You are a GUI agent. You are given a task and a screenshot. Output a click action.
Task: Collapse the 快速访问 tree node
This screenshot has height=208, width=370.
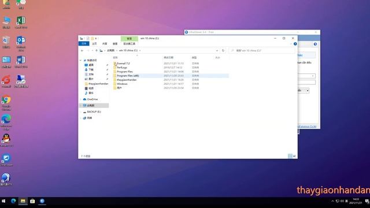tap(81, 60)
